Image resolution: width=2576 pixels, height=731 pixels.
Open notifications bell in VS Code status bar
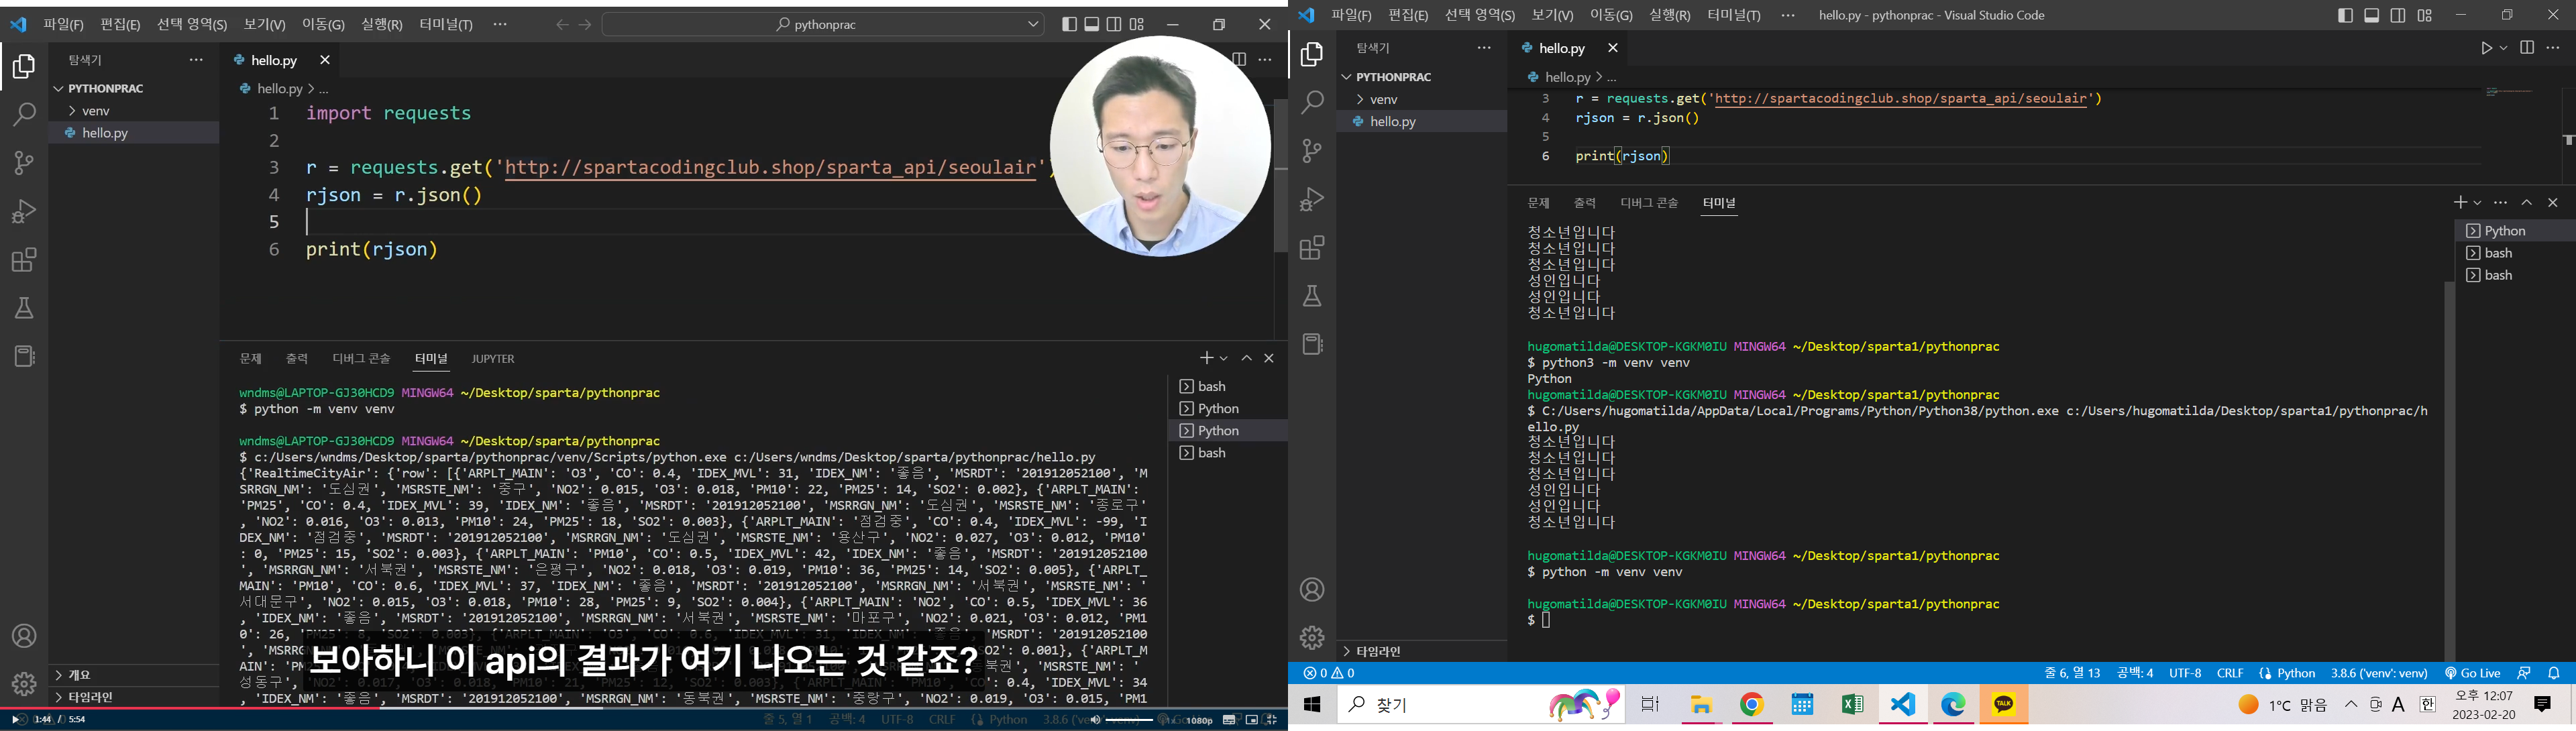coord(2554,673)
